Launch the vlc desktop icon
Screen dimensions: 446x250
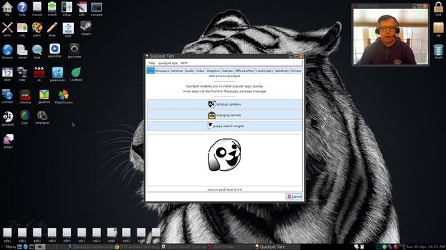[39, 74]
